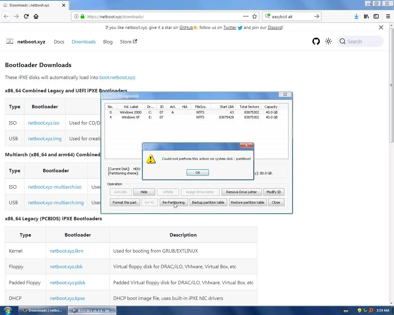The width and height of the screenshot is (394, 315).
Task: Open the Library icon in toolbar
Action: (x=366, y=16)
